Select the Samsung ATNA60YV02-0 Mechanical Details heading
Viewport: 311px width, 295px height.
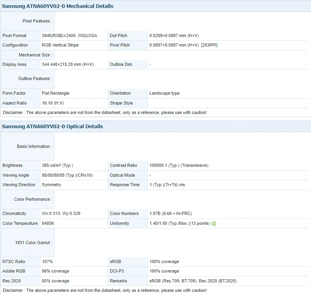coord(58,6)
